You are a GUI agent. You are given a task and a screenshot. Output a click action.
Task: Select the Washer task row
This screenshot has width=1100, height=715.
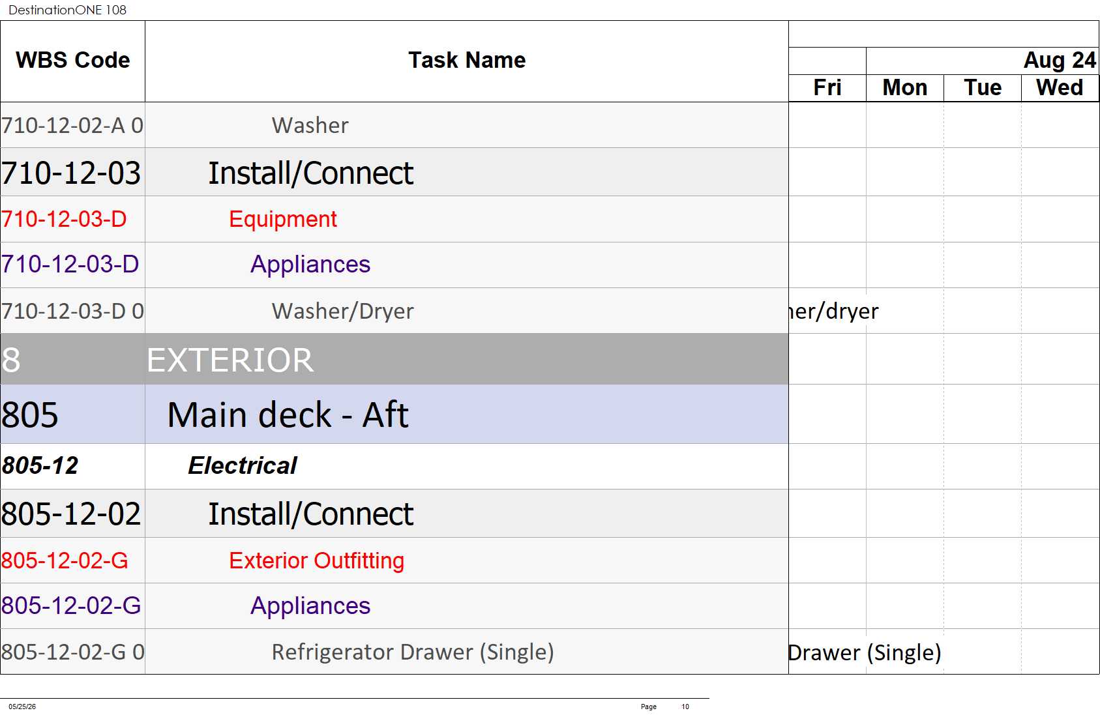point(394,125)
